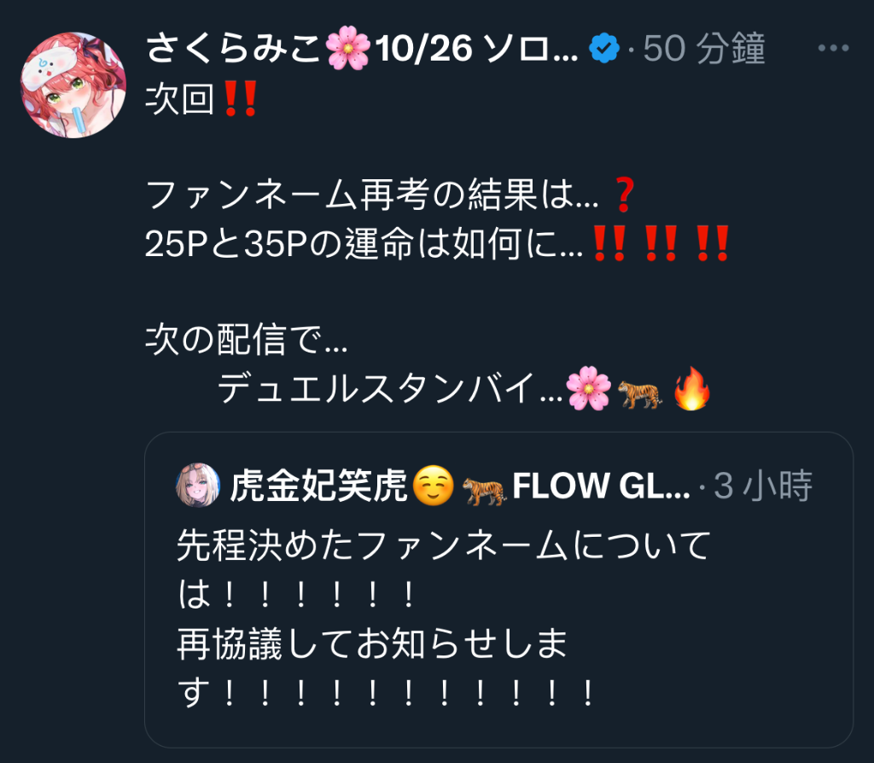Click the tiger emoji after デュエルスタンバイ
The height and width of the screenshot is (763, 874).
pos(640,393)
